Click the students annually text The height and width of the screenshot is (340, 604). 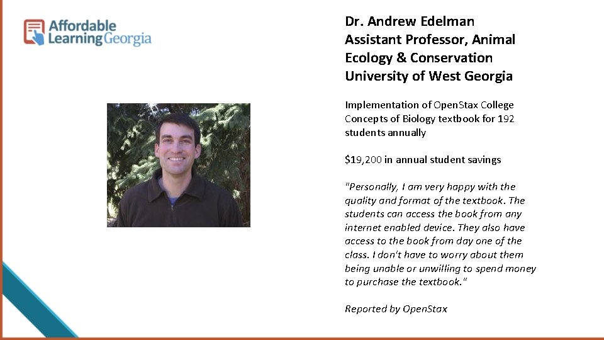tap(385, 133)
